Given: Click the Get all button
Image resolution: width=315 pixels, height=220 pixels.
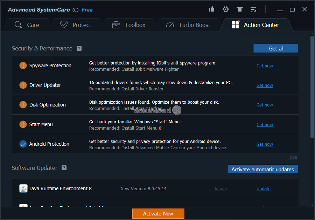Looking at the screenshot, I should coord(276,48).
